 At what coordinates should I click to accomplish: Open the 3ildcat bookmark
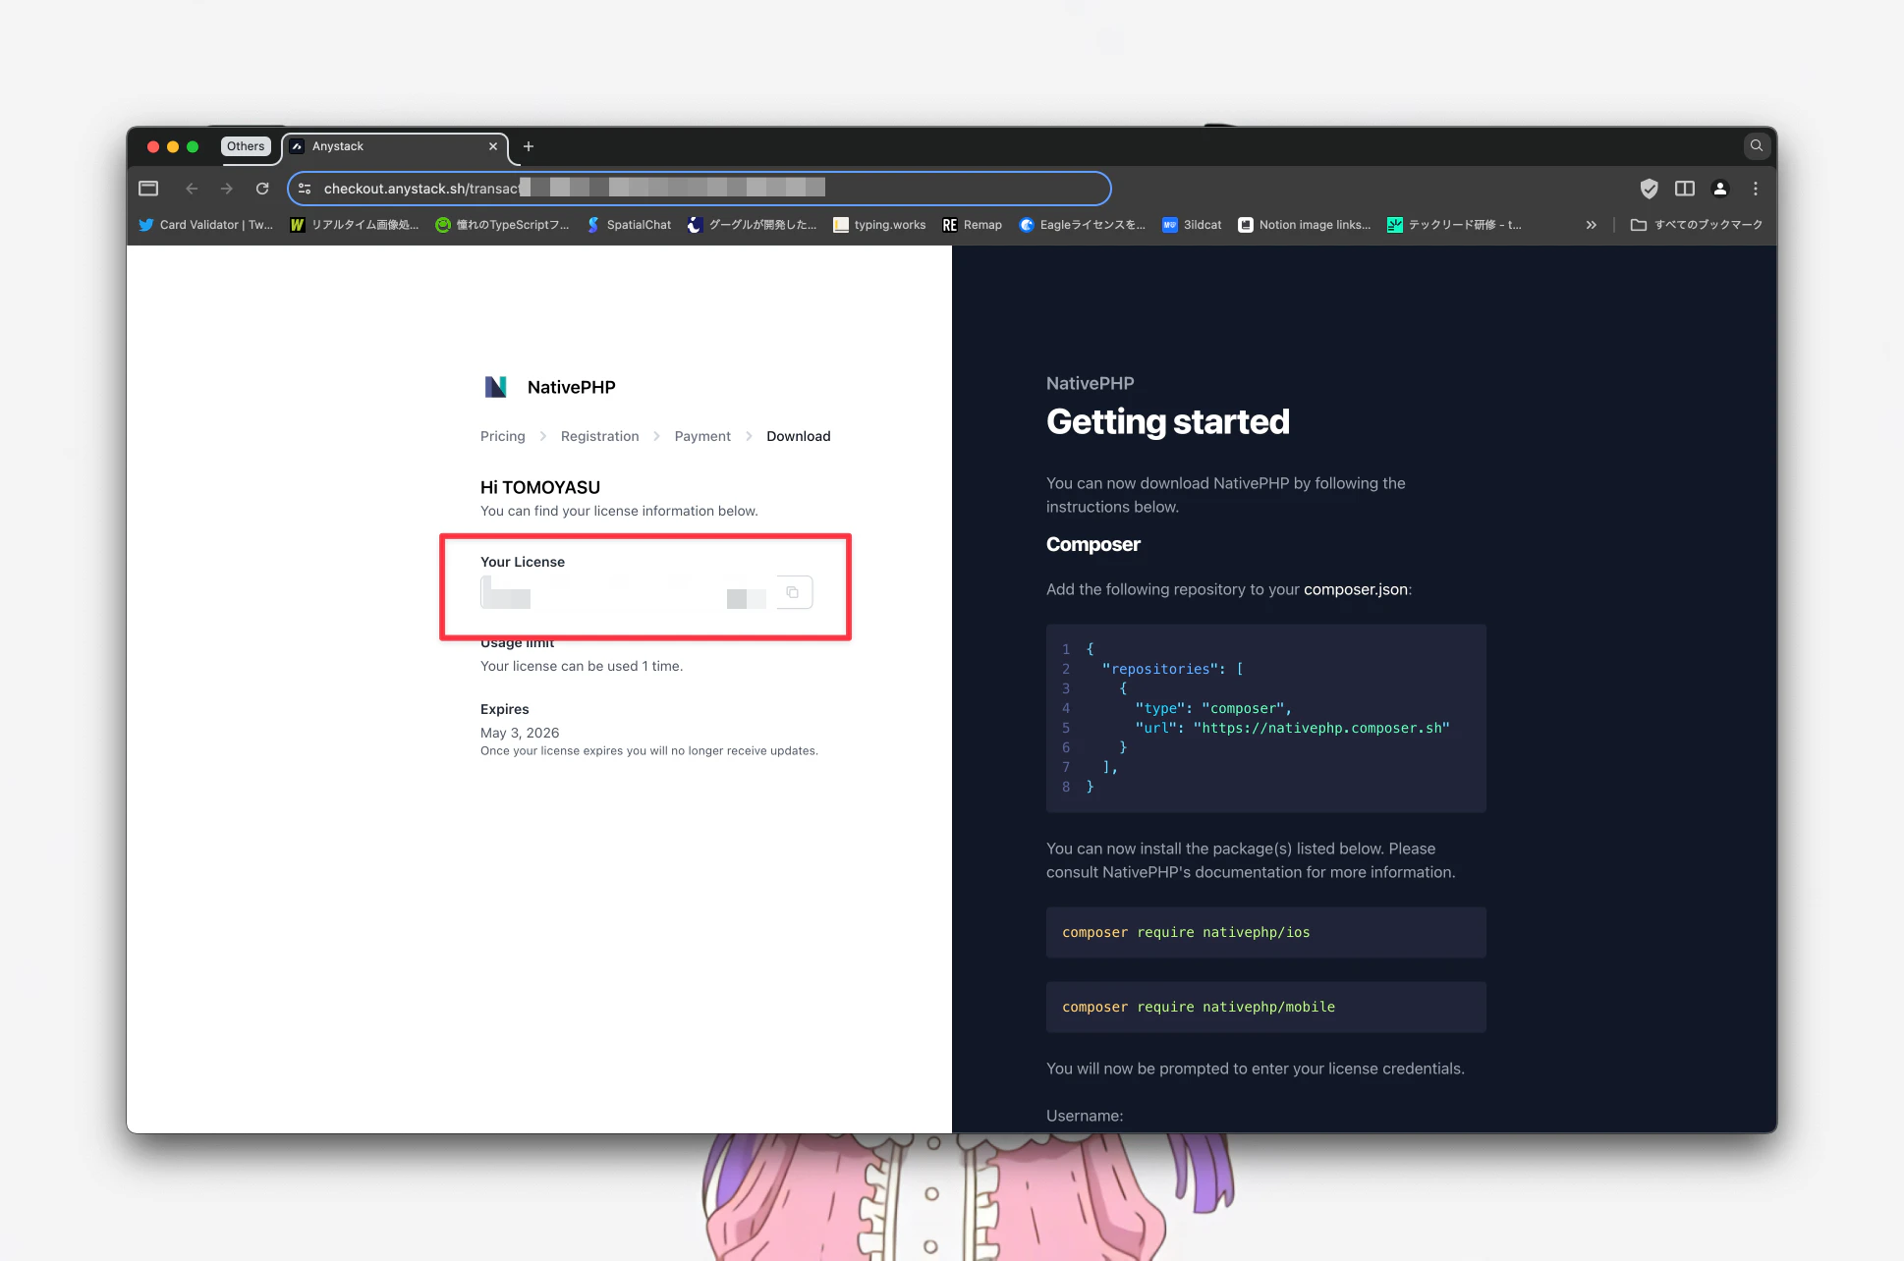click(x=1192, y=225)
